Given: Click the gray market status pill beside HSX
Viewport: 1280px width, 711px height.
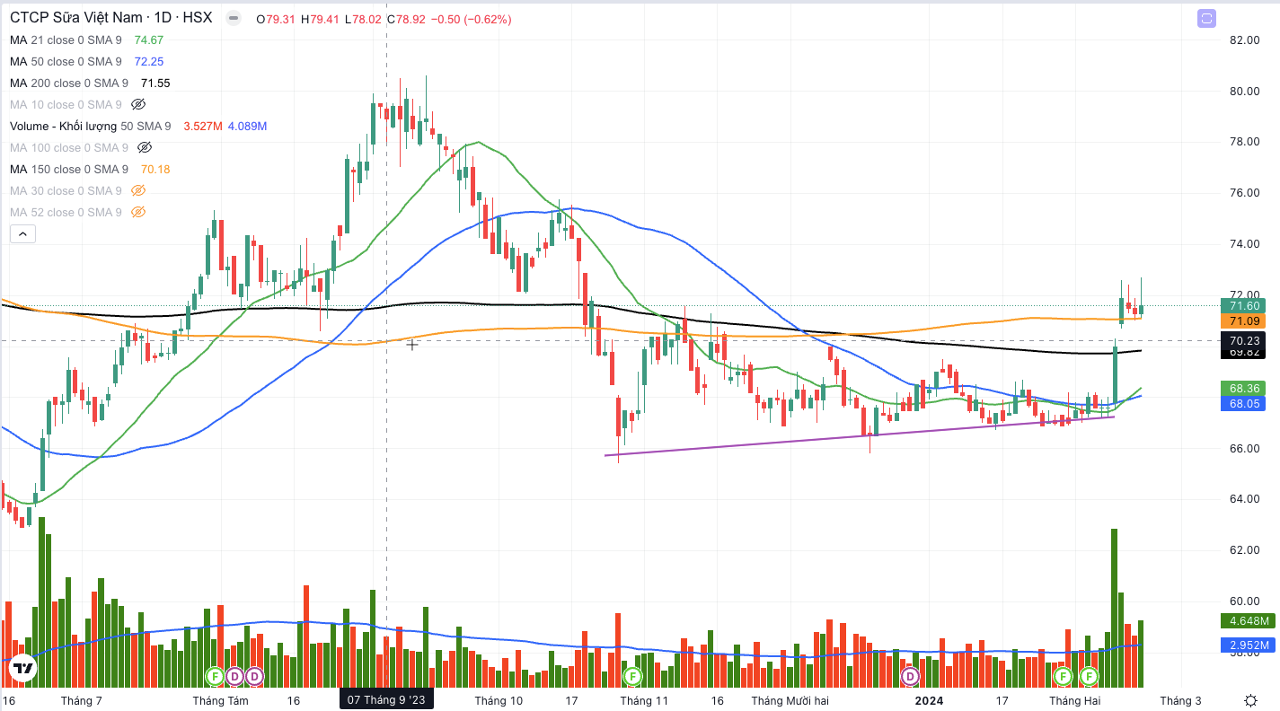Looking at the screenshot, I should click(235, 19).
